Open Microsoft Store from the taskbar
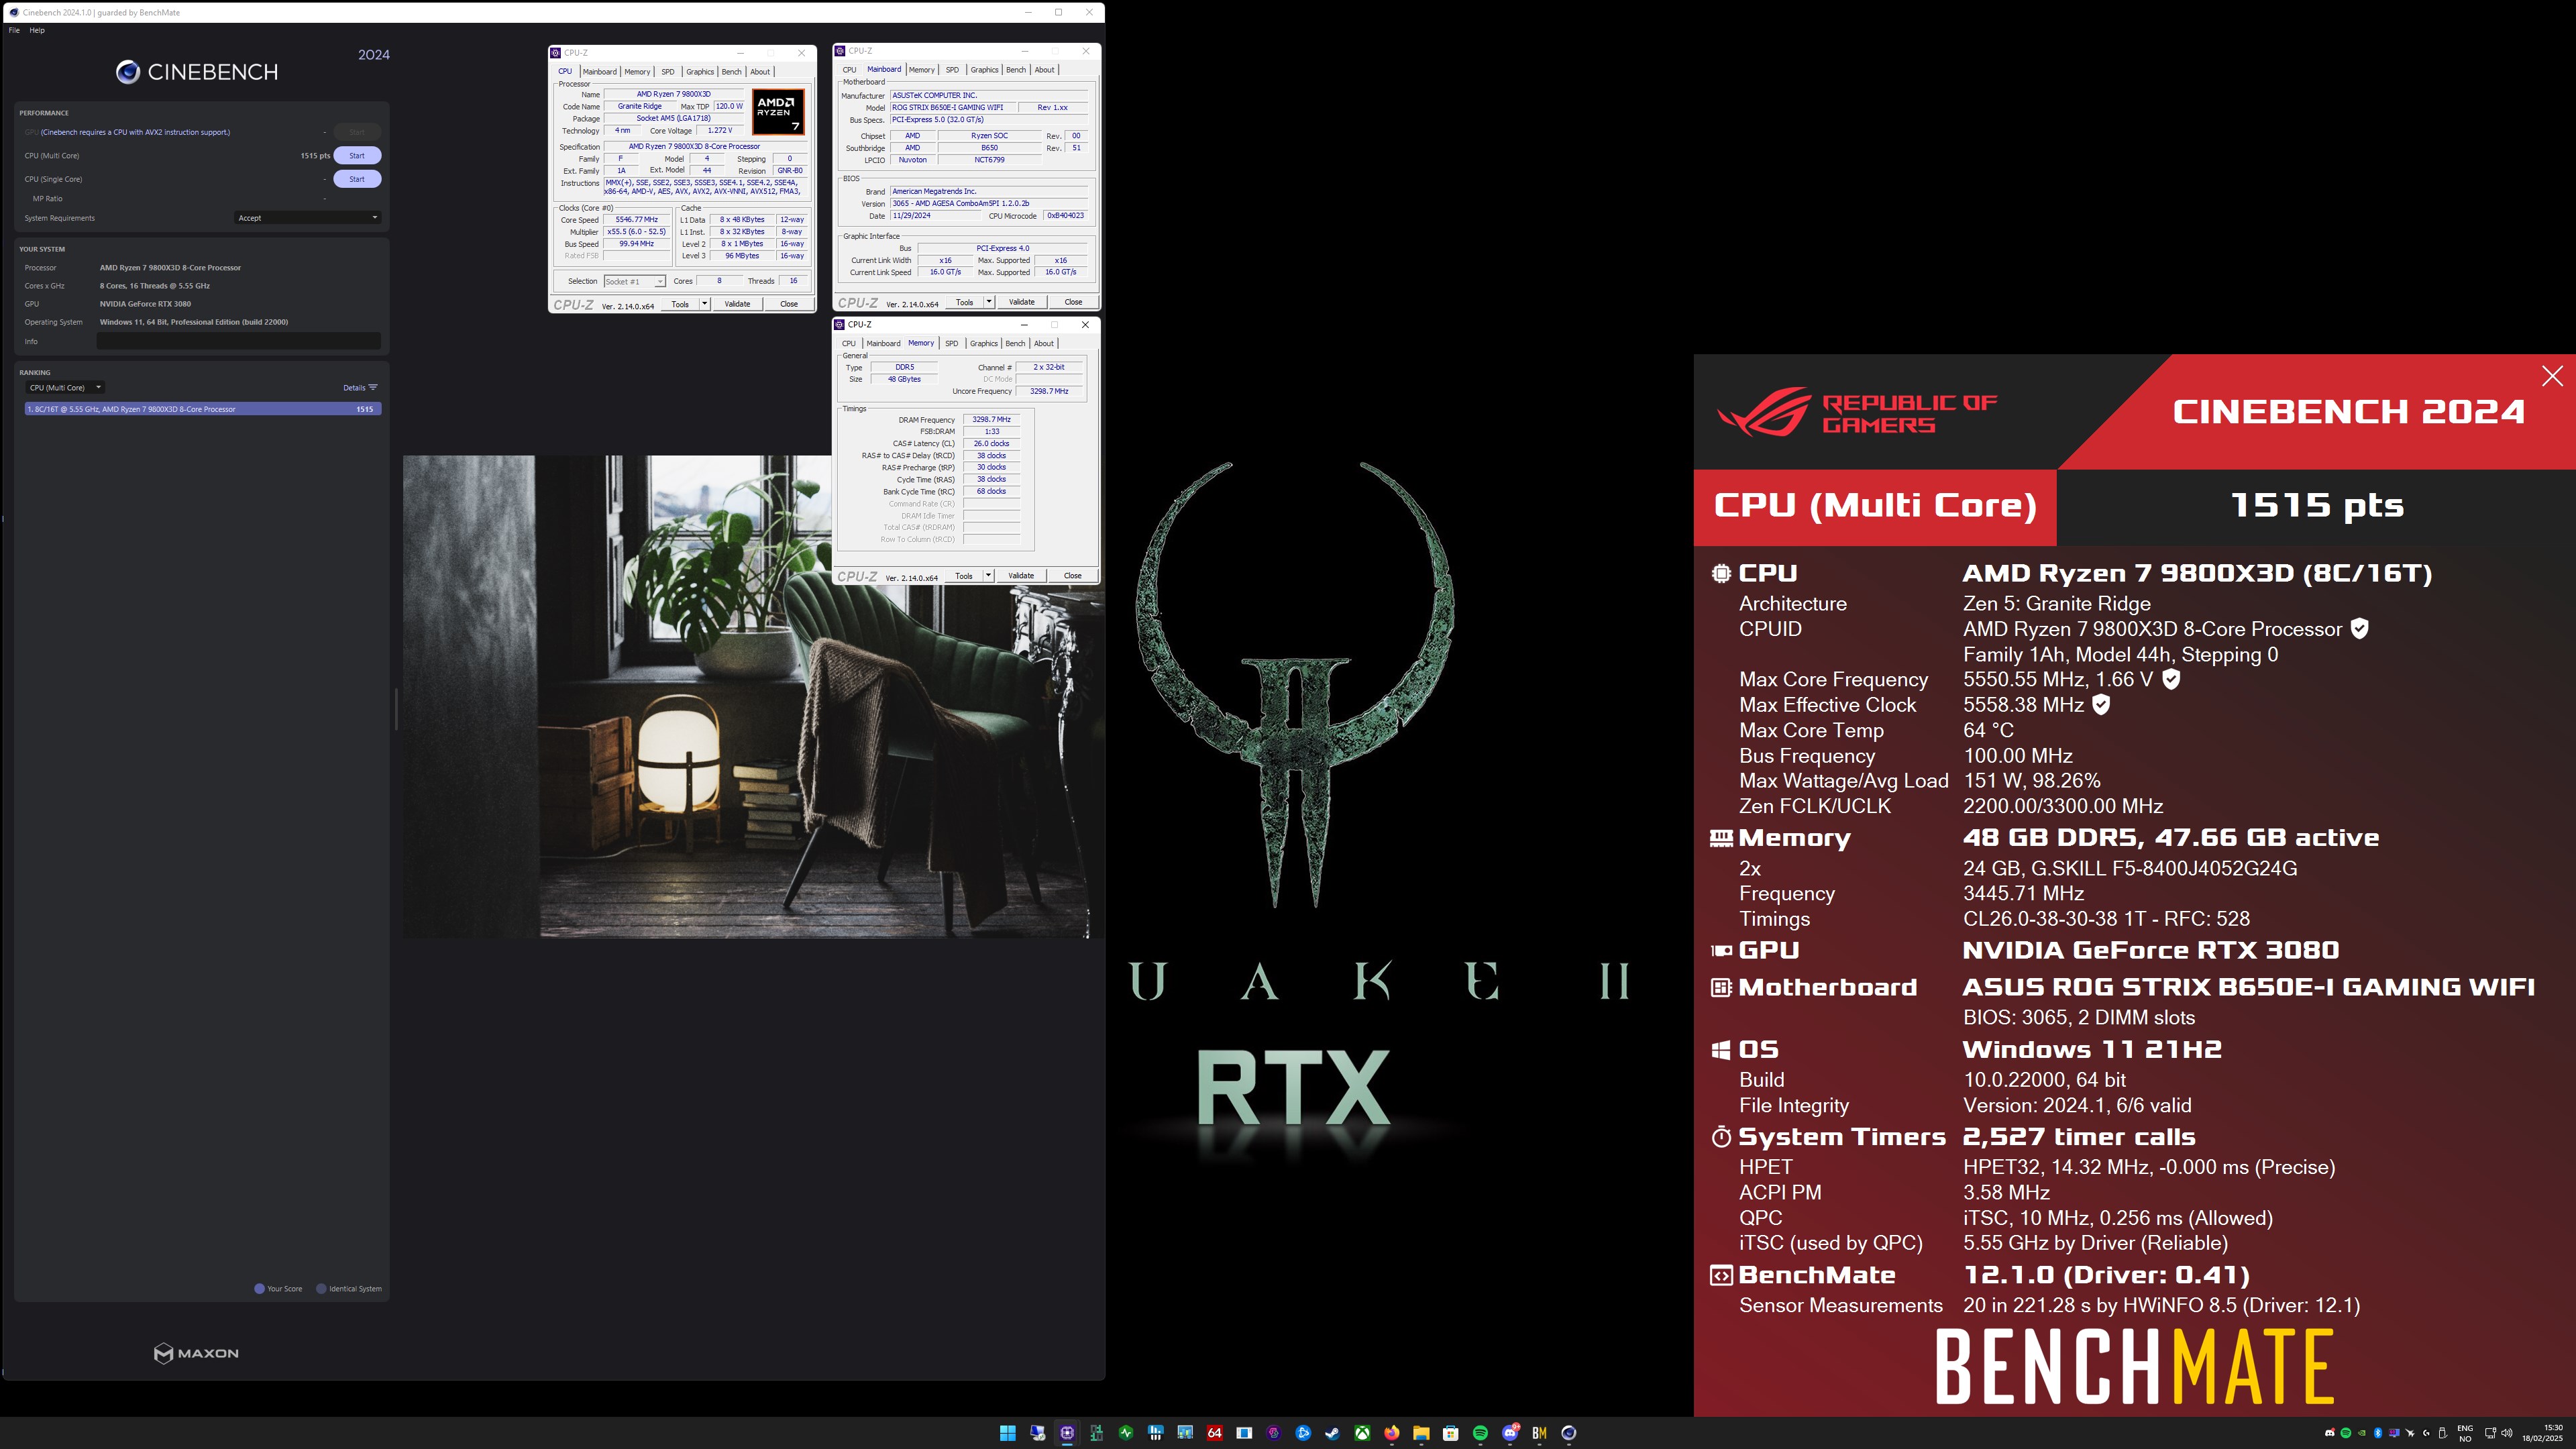The width and height of the screenshot is (2576, 1449). coord(1451,1433)
